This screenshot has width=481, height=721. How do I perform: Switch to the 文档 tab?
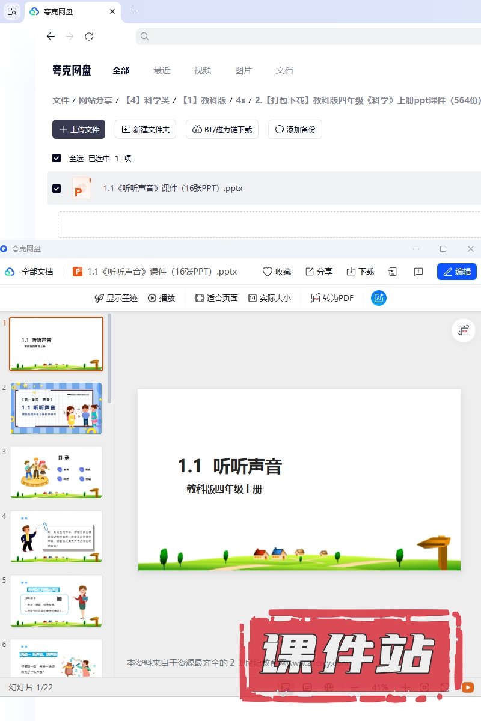(x=284, y=70)
